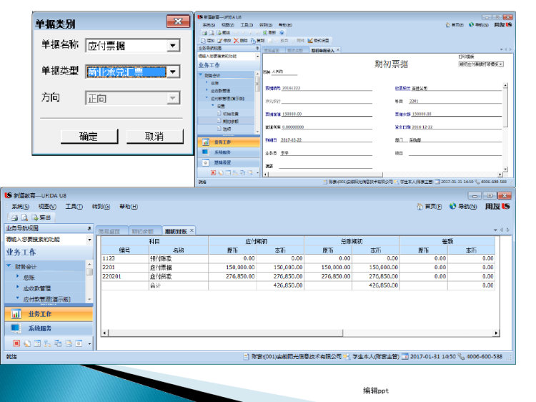Pin the 业务导航视图 panel in lower window
The width and height of the screenshot is (536, 402).
click(89, 228)
